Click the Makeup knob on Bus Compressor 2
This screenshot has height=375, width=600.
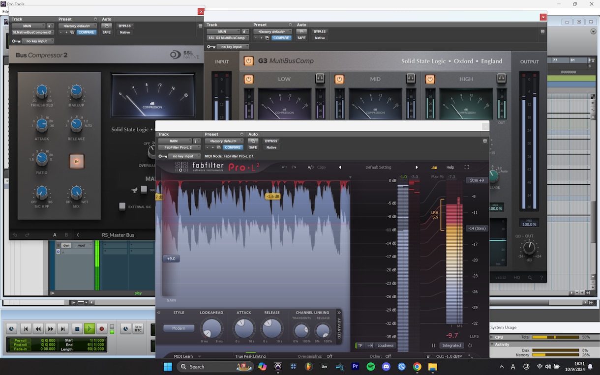pos(76,91)
